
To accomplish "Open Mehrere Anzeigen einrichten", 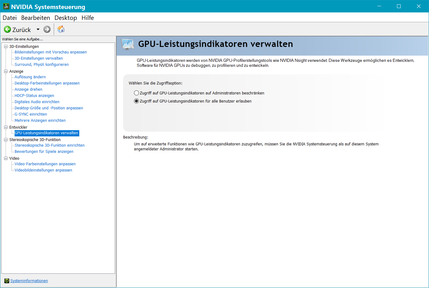I will coord(40,121).
